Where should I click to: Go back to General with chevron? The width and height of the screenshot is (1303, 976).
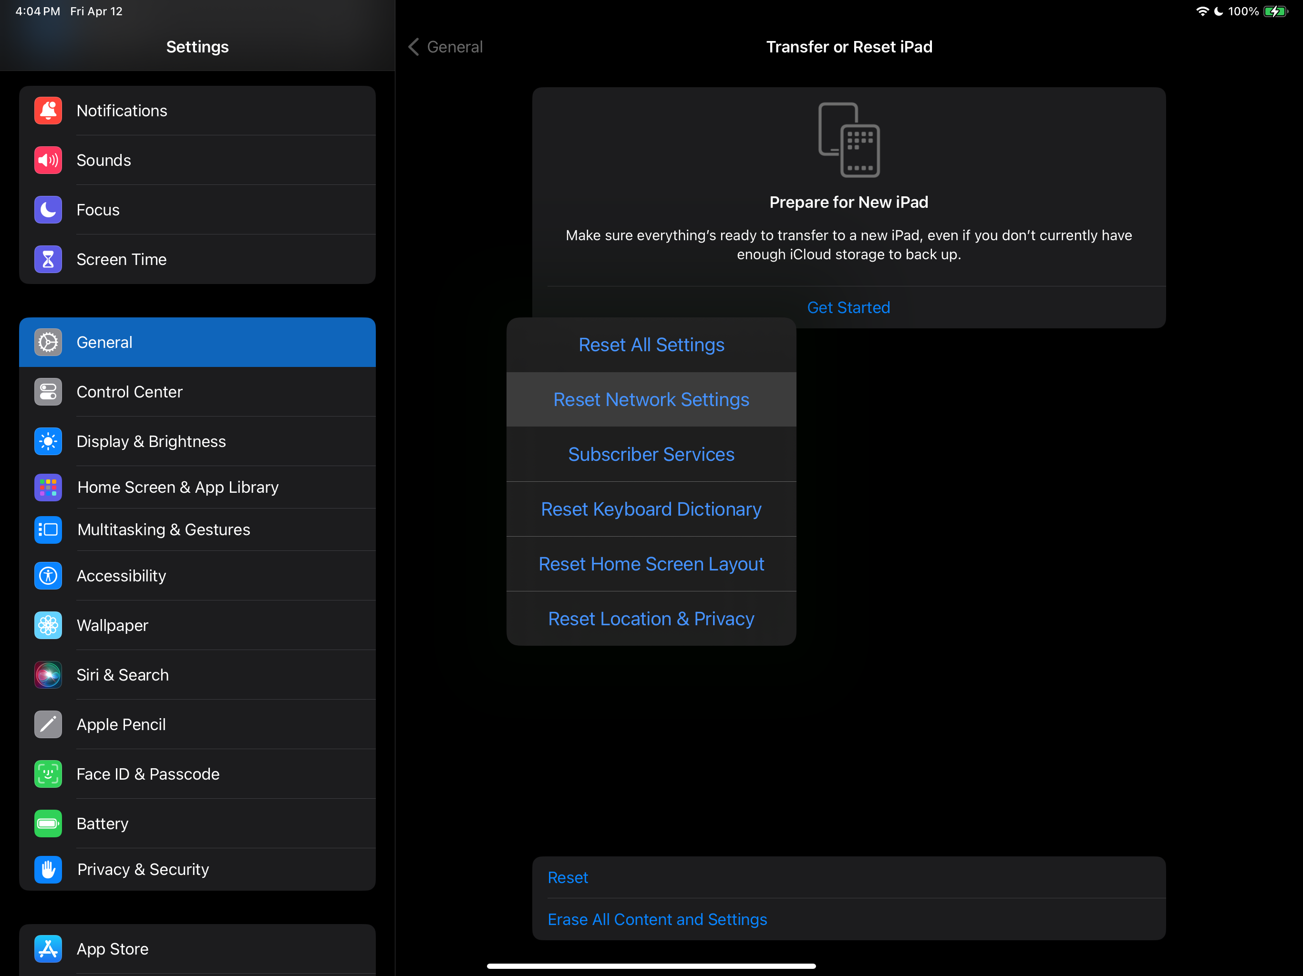pos(446,47)
